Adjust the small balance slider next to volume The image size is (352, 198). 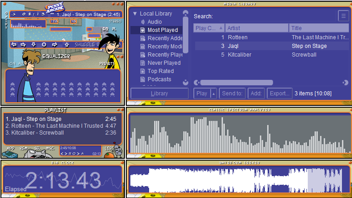point(89,29)
